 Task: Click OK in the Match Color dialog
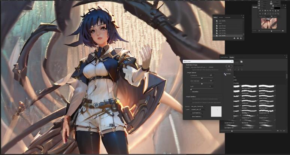229,66
